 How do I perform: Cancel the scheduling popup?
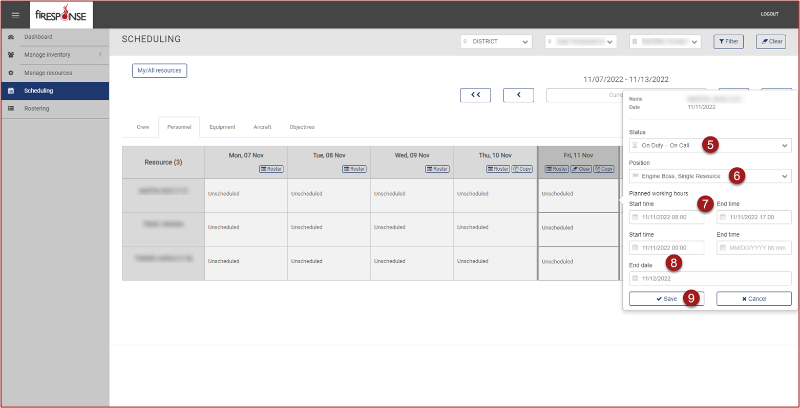(x=754, y=299)
